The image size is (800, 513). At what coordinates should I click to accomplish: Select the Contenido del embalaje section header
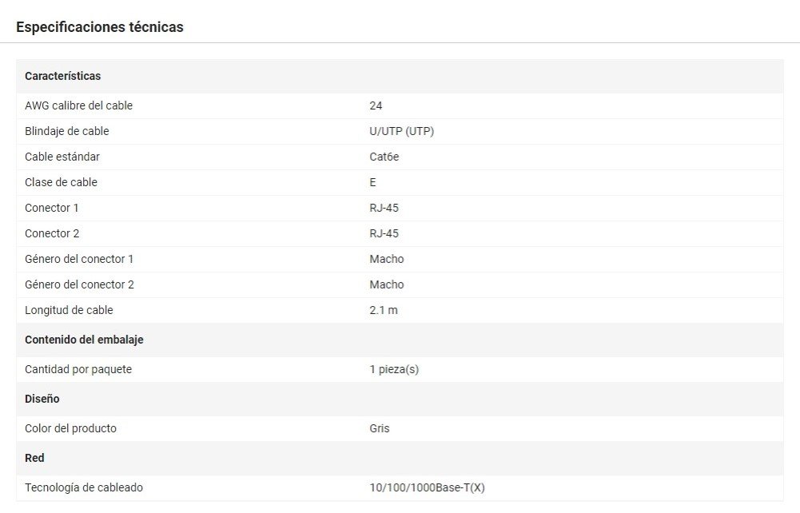pyautogui.click(x=84, y=340)
